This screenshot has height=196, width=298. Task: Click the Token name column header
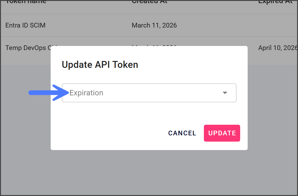[x=26, y=2]
